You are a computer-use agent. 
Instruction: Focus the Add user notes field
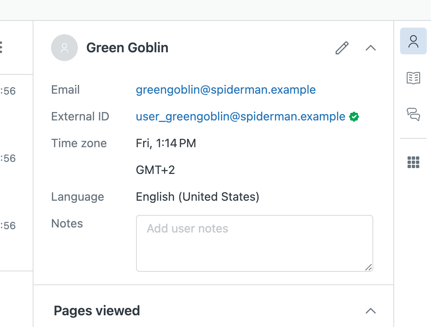(x=254, y=243)
